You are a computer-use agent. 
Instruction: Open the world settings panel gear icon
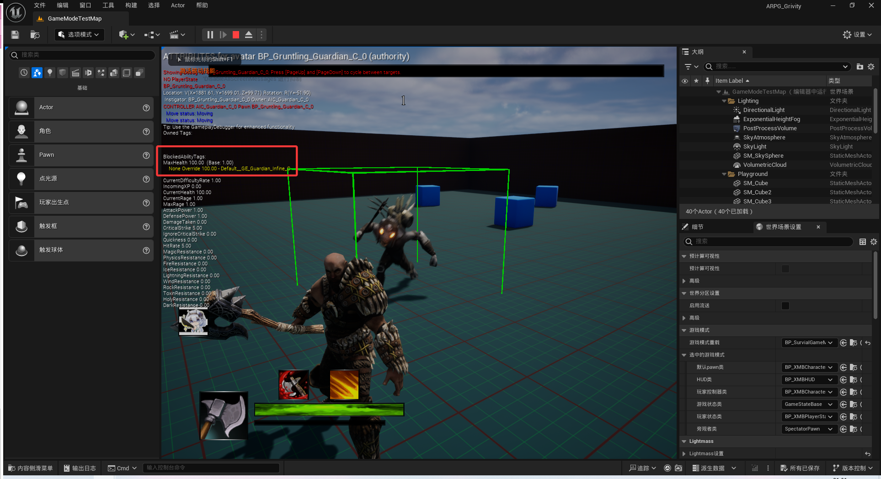[874, 242]
